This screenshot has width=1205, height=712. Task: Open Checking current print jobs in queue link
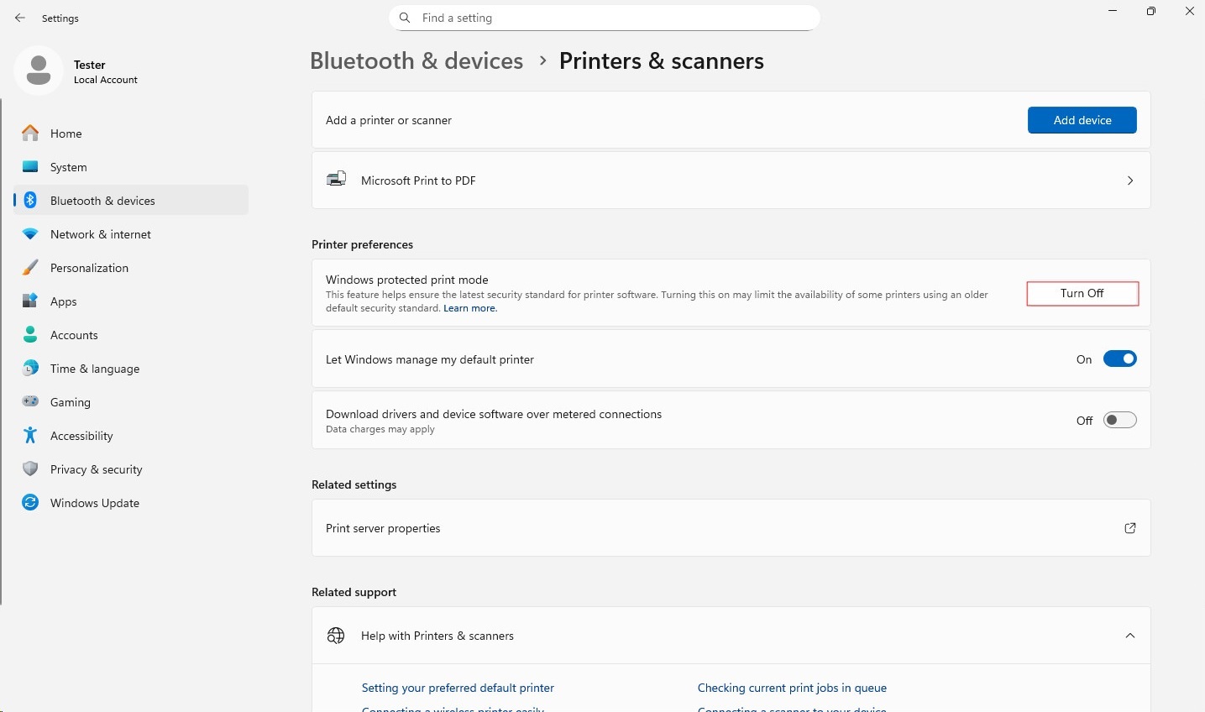point(792,688)
